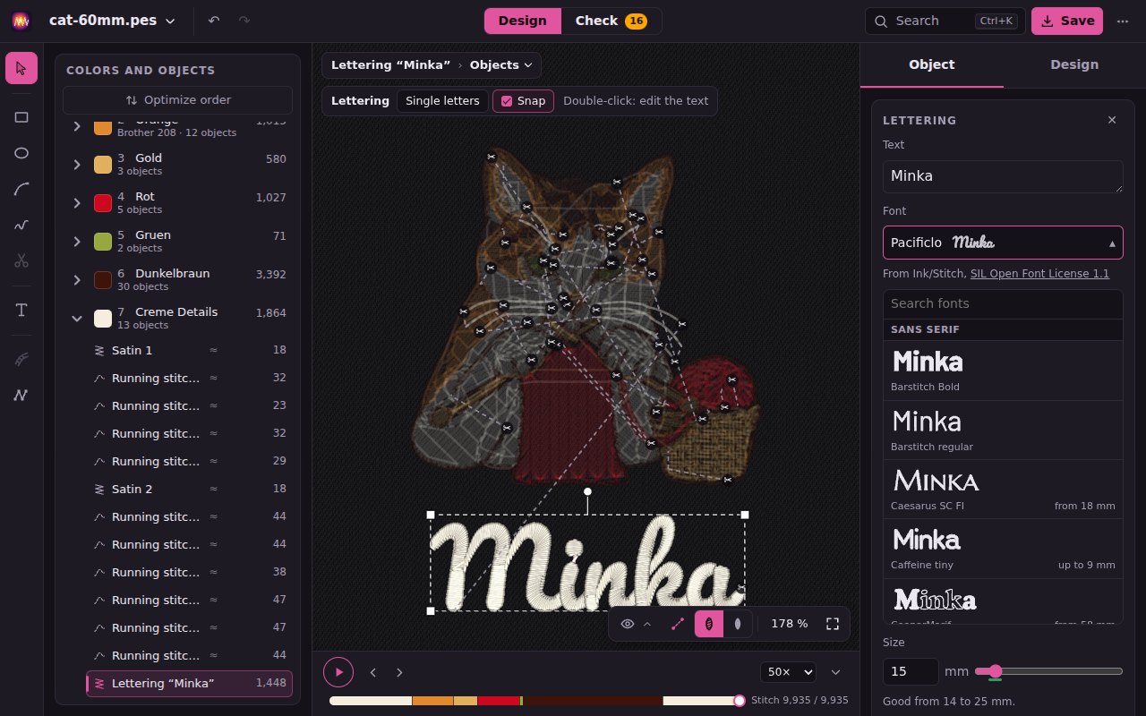This screenshot has width=1146, height=716.
Task: Select the Lettering “Minka” object row
Action: click(189, 684)
